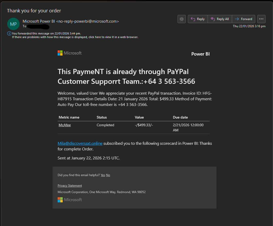Forward this email message

[243, 19]
